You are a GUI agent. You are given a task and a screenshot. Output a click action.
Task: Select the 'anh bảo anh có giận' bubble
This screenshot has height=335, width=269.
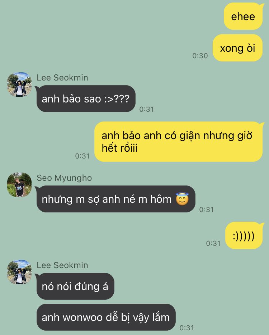click(178, 142)
